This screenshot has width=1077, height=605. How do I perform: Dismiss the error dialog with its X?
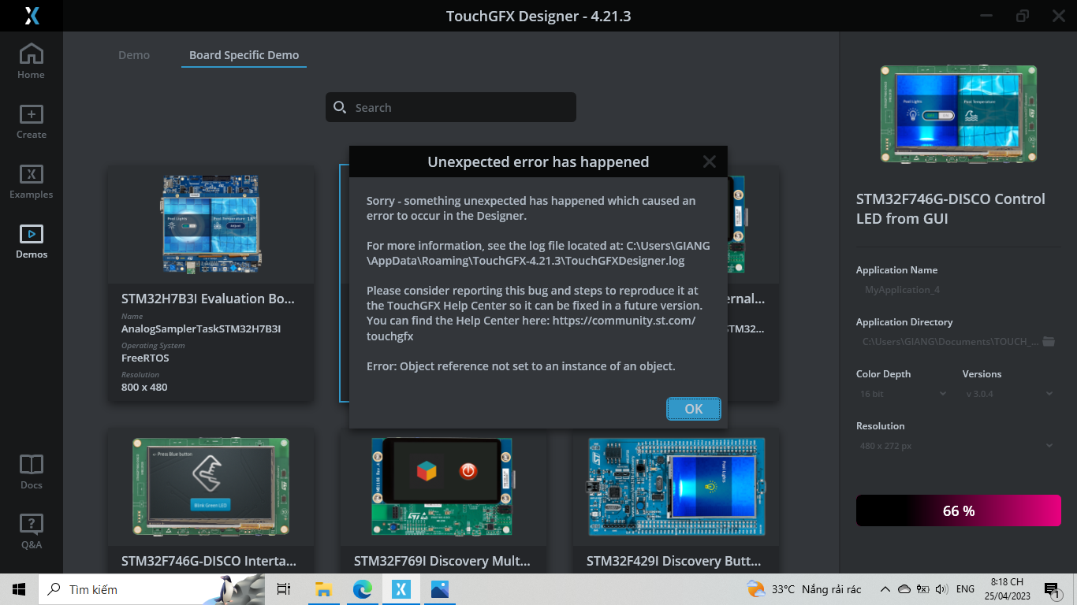pyautogui.click(x=709, y=161)
